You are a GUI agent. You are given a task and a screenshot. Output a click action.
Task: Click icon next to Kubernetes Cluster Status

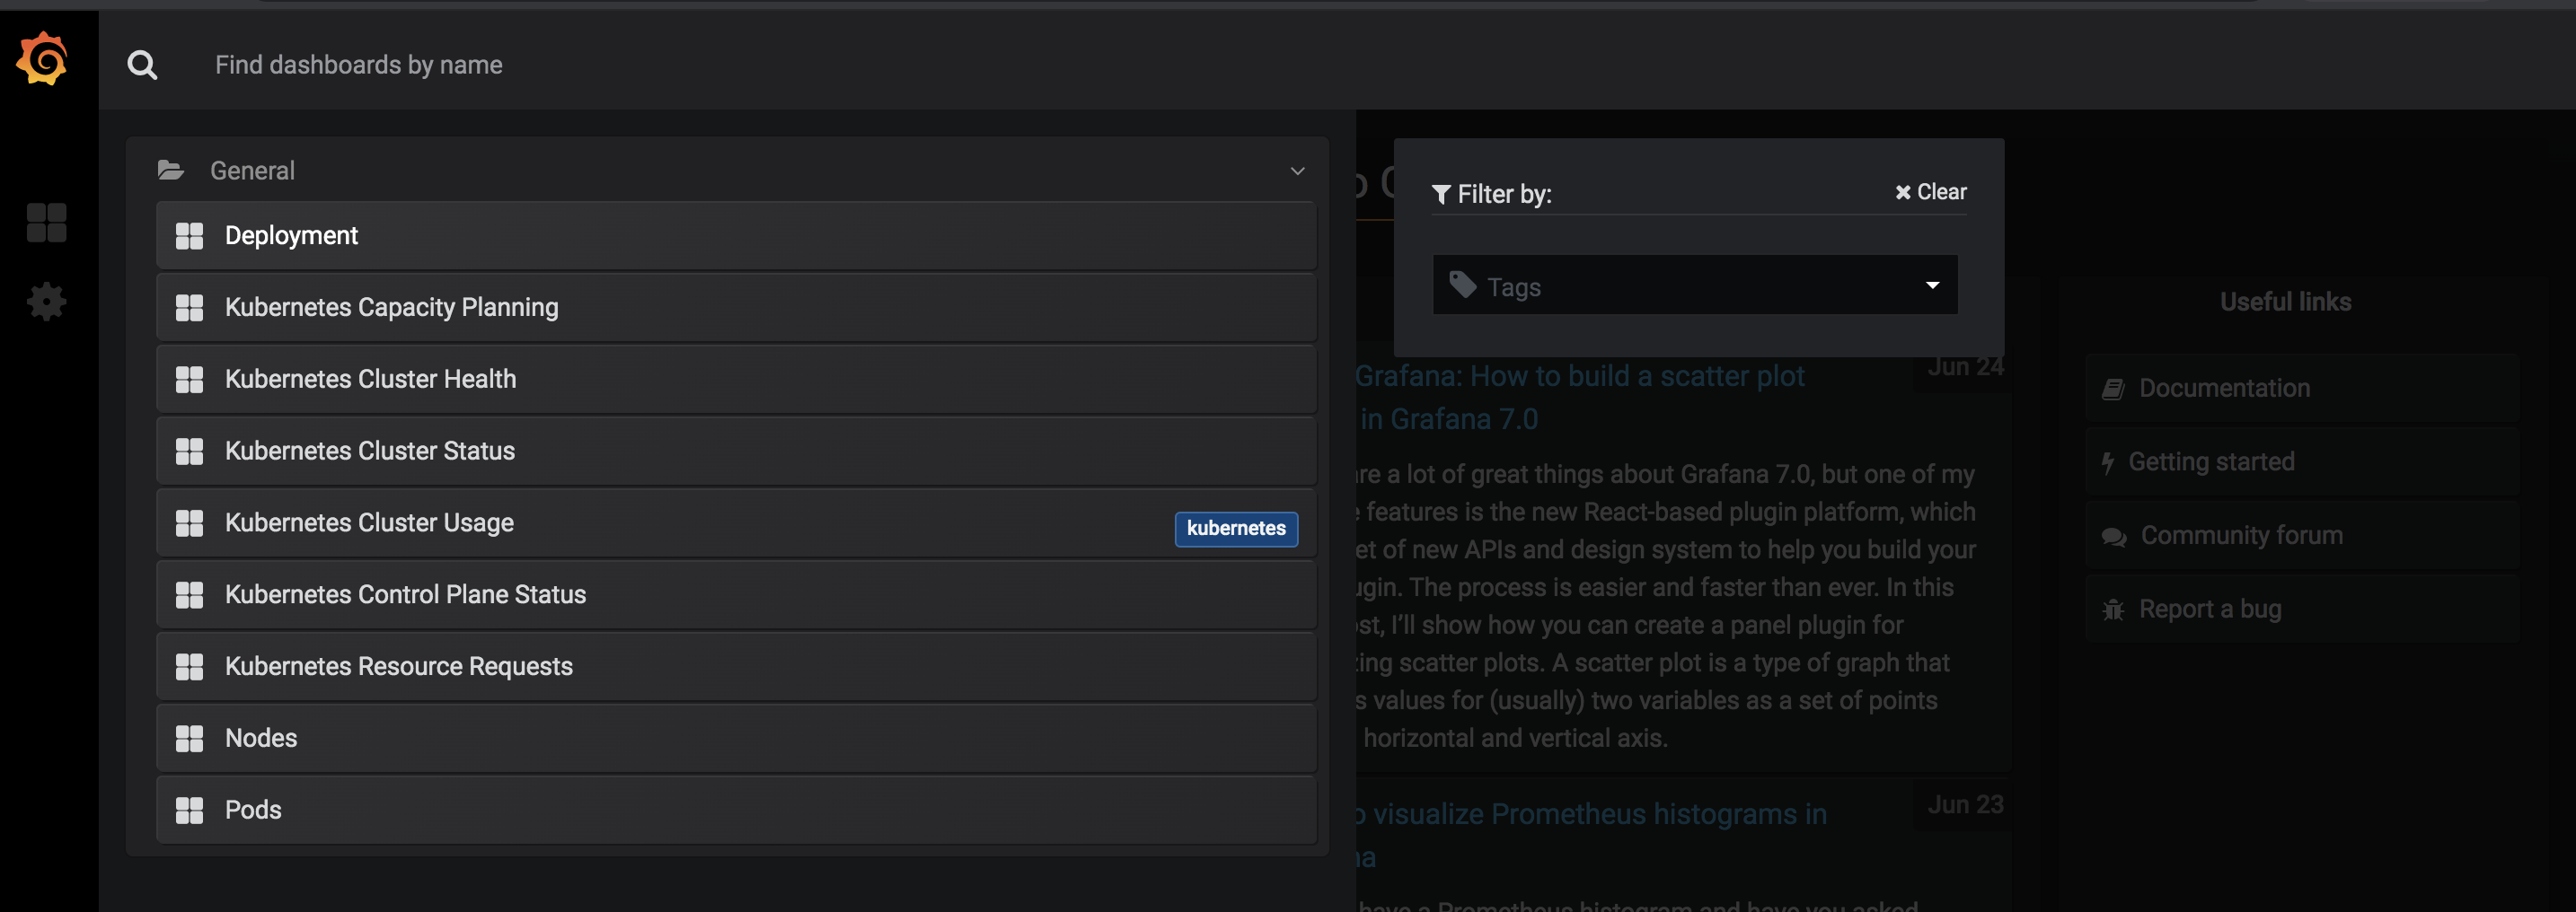click(189, 452)
